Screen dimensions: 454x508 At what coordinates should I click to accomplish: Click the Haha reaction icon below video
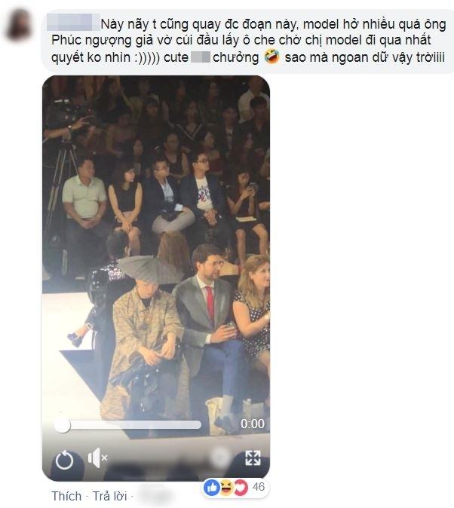[227, 487]
